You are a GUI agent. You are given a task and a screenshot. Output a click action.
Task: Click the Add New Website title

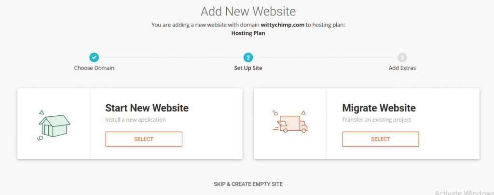248,11
